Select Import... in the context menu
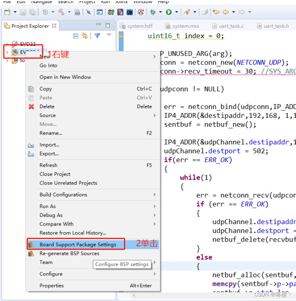The height and width of the screenshot is (301, 296). [93, 145]
